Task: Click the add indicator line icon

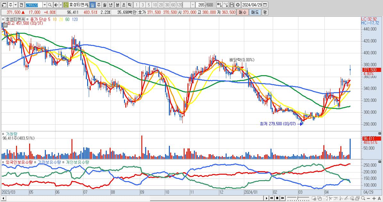Action: [x=225, y=4]
